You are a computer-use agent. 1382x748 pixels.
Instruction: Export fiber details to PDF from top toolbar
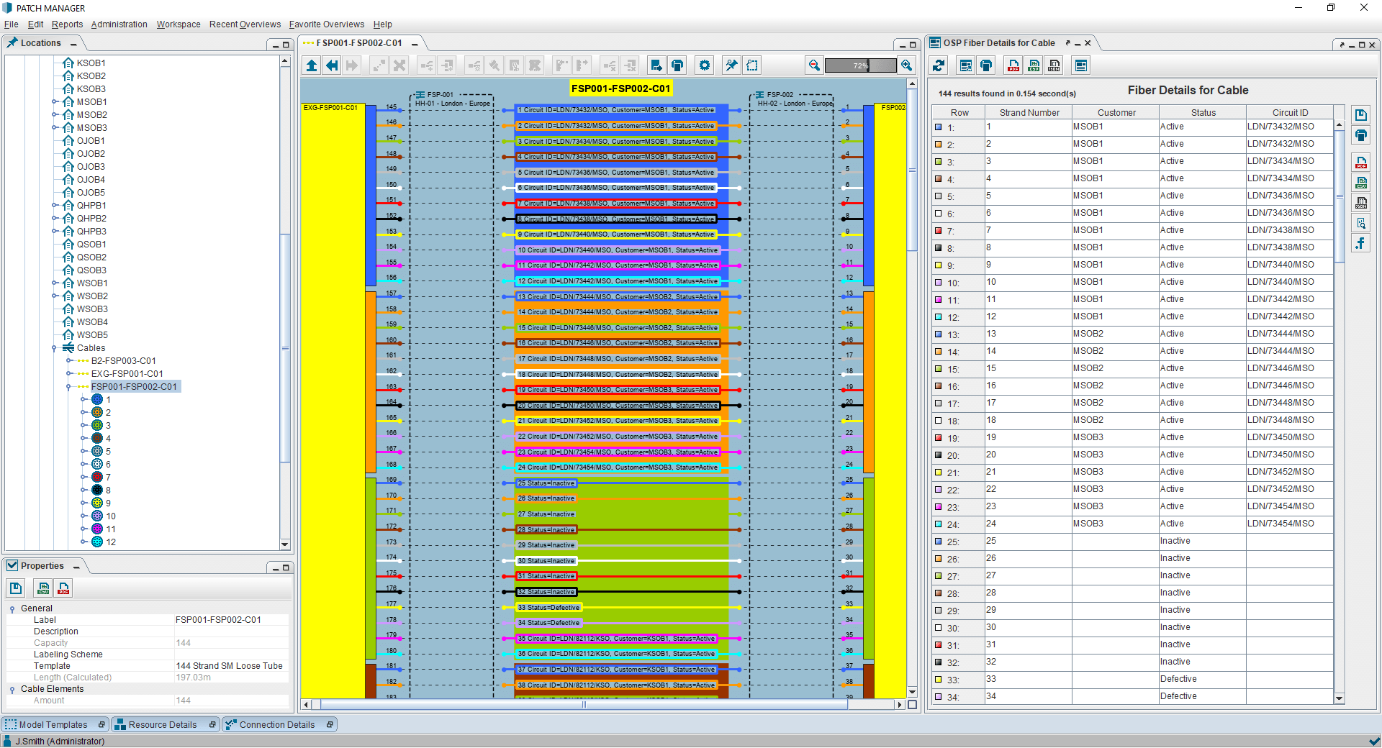coord(1013,65)
